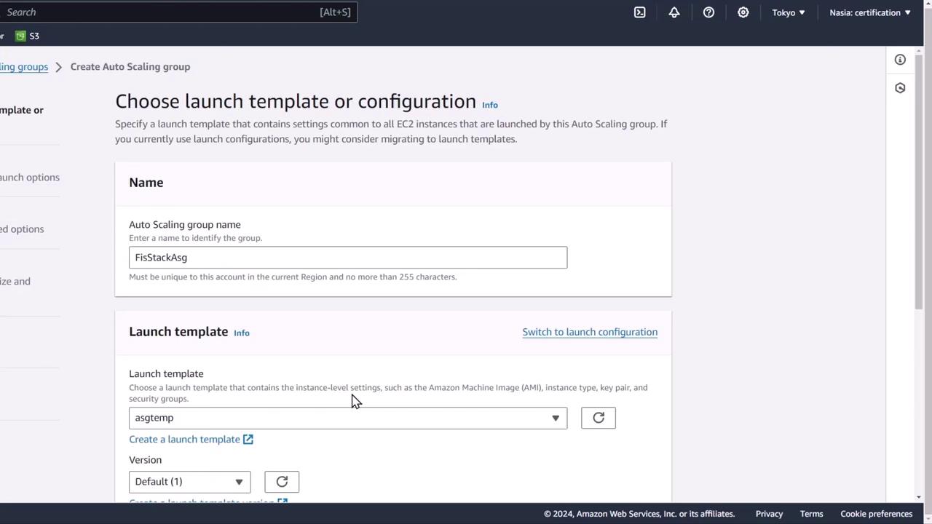Refresh the launch template list

[x=599, y=418]
